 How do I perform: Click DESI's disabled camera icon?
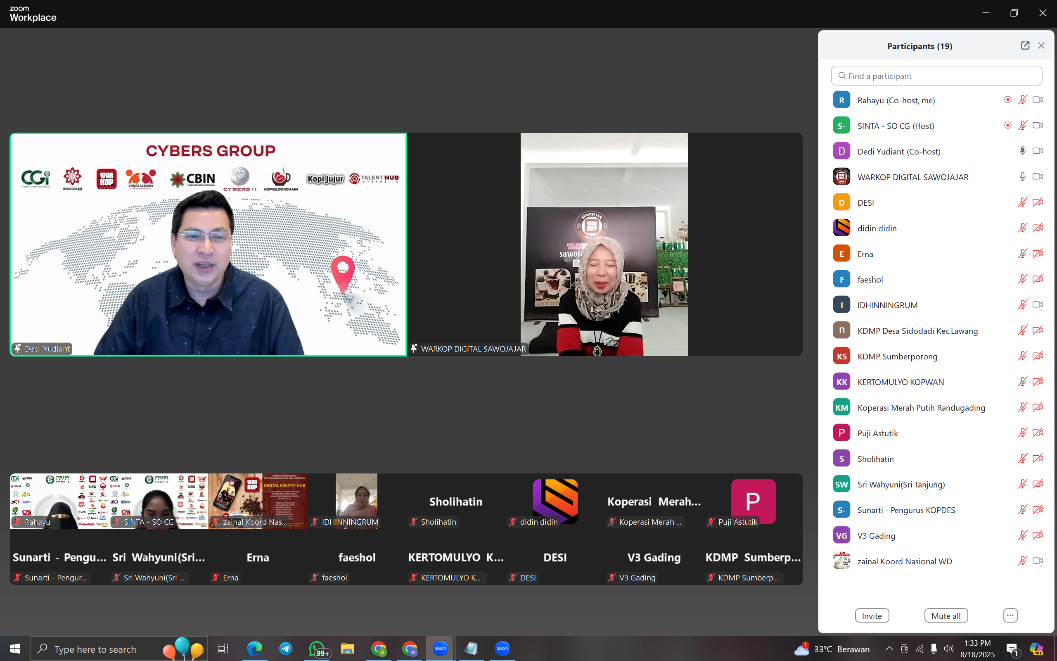[1037, 202]
